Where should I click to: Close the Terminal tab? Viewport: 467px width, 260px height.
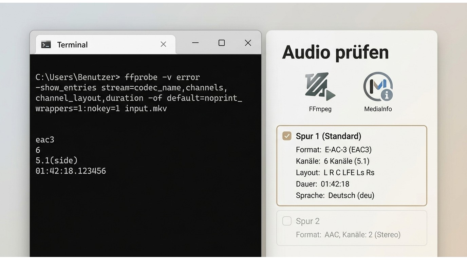pos(163,44)
